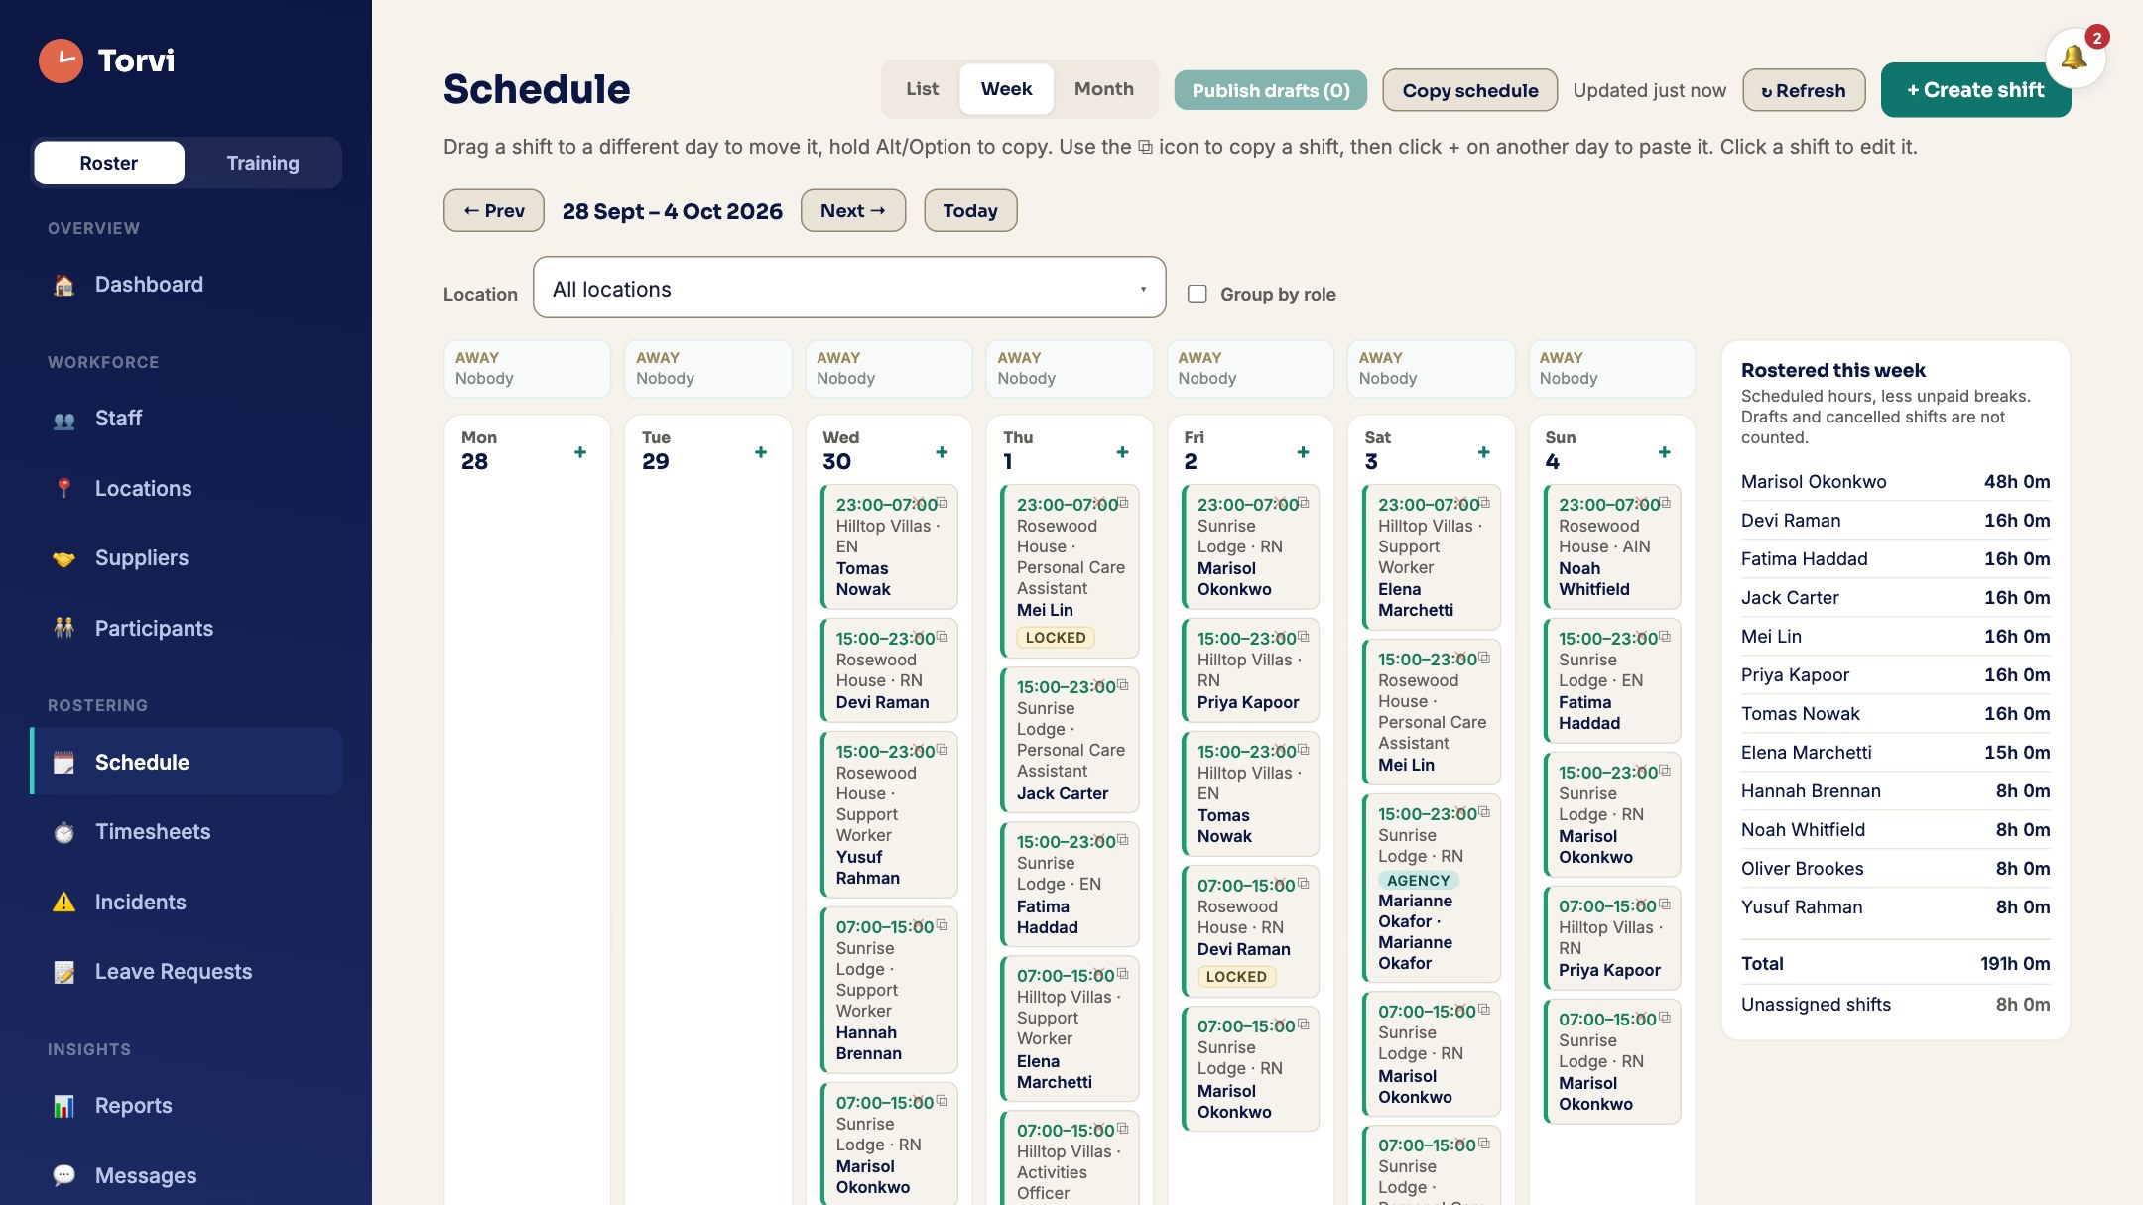
Task: Go to Staff page
Action: point(187,419)
